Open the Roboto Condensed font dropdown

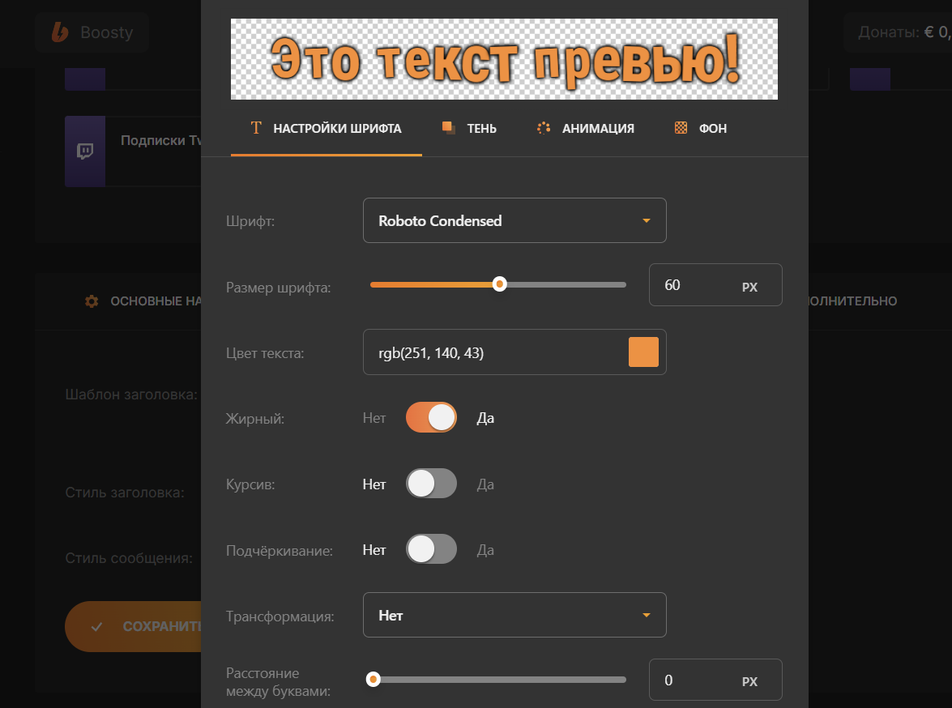point(514,220)
